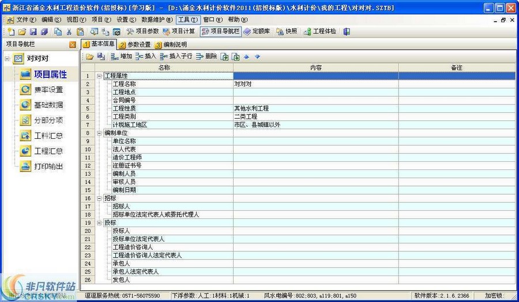Open the 工具 menu
Image resolution: width=519 pixels, height=302 pixels.
tap(188, 20)
